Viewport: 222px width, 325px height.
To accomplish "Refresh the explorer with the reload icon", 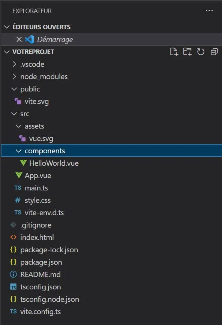I will click(201, 52).
